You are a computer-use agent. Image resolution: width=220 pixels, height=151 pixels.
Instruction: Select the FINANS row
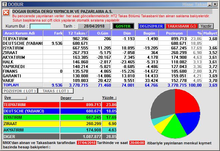point(110,71)
